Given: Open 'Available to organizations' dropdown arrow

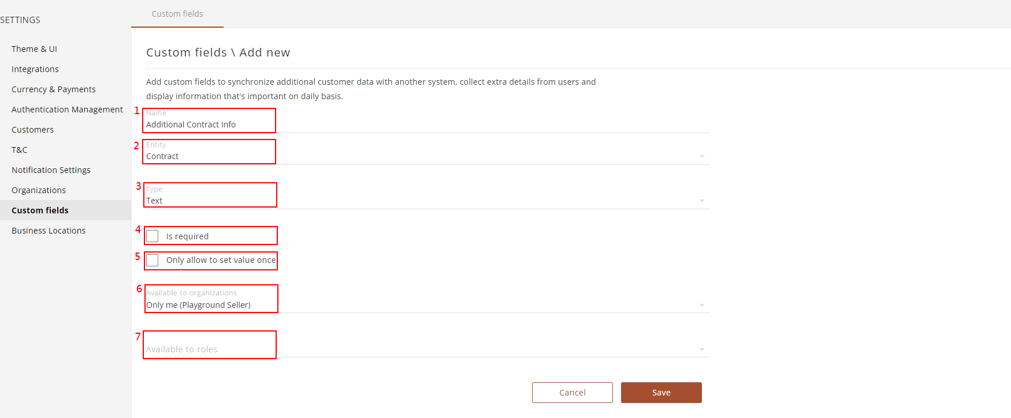Looking at the screenshot, I should (x=702, y=305).
